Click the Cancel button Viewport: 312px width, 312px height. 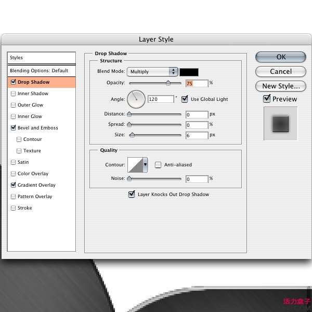point(281,71)
